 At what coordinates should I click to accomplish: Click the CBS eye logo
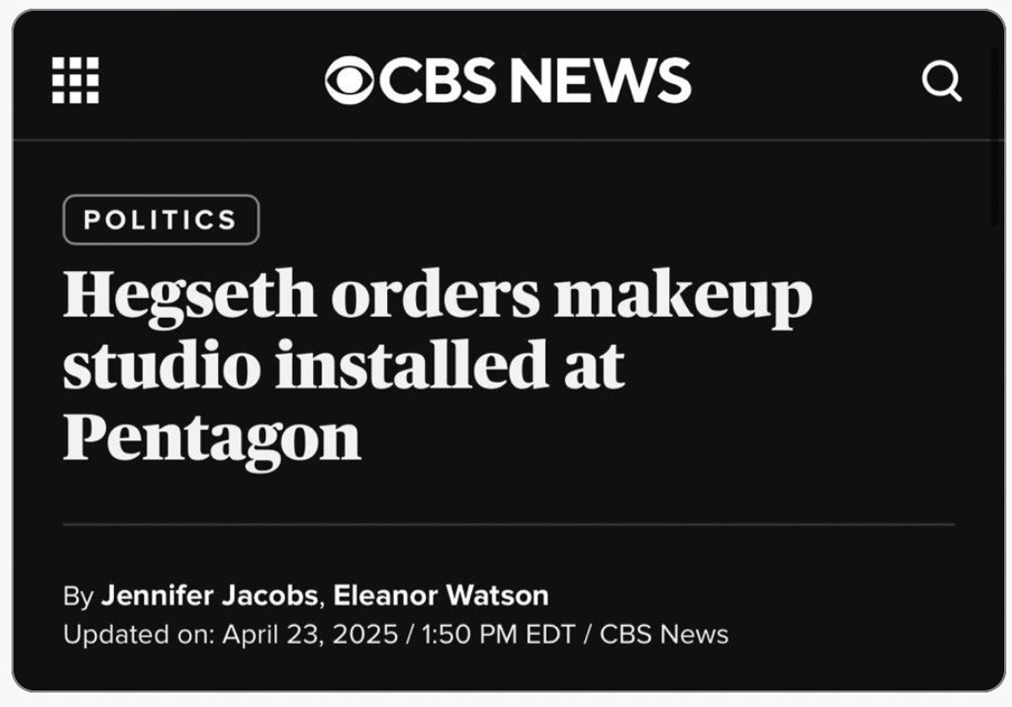coord(349,80)
